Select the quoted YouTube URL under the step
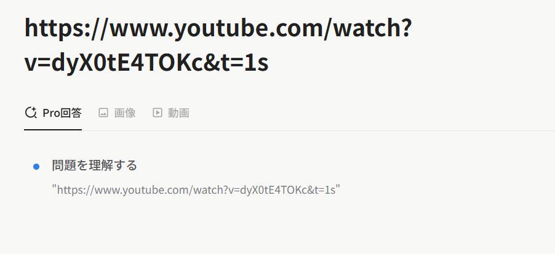555x254 pixels. [196, 189]
